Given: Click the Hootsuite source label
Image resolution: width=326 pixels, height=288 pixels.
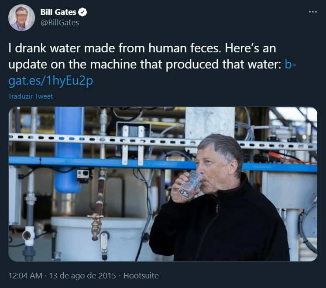Looking at the screenshot, I should (x=141, y=276).
